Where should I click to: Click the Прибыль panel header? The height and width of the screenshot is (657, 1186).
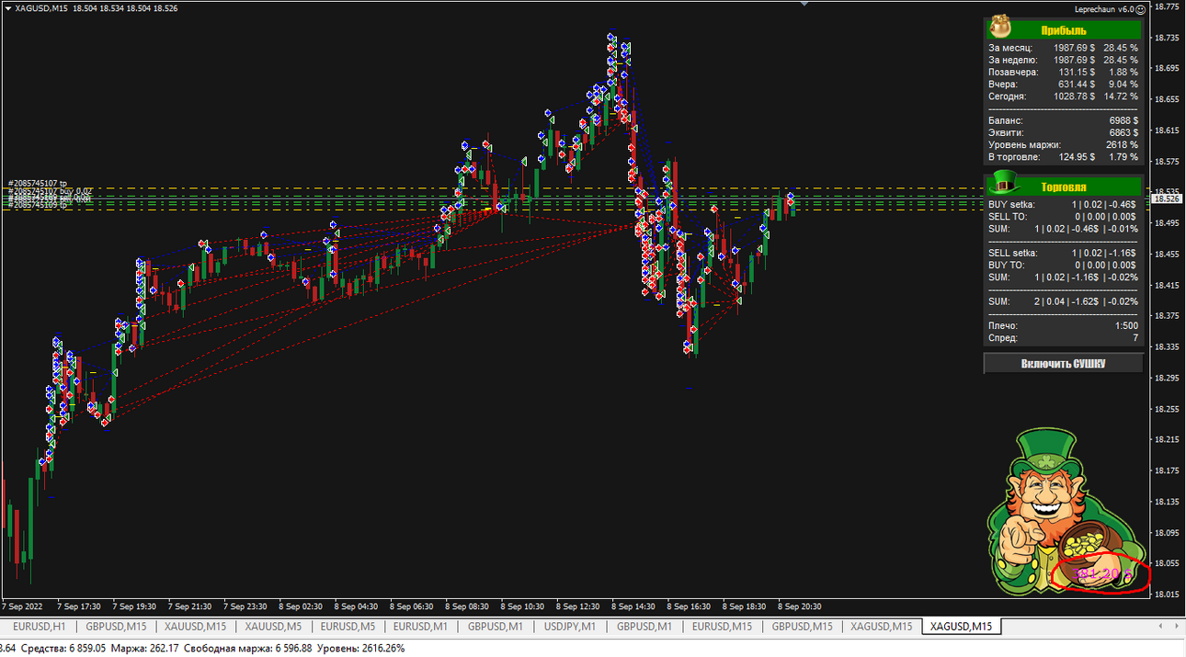coord(1063,29)
